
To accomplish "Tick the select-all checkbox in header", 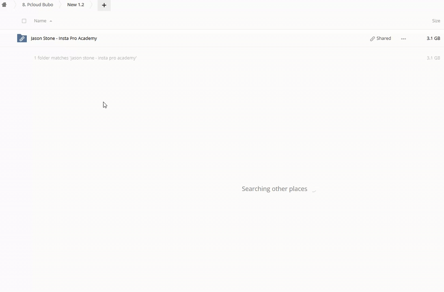I will (x=24, y=21).
